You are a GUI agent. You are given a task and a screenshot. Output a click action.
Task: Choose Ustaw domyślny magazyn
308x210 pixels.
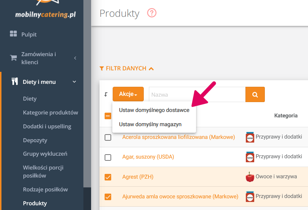click(x=150, y=124)
